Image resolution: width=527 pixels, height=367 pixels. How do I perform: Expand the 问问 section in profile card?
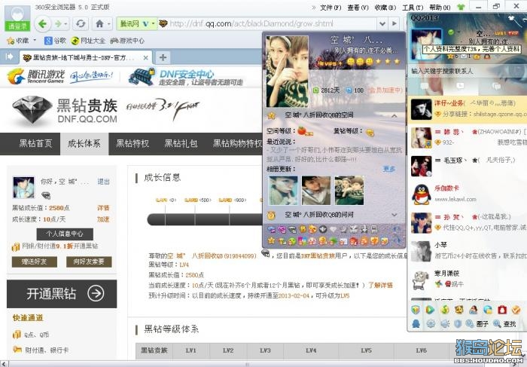[x=394, y=215]
